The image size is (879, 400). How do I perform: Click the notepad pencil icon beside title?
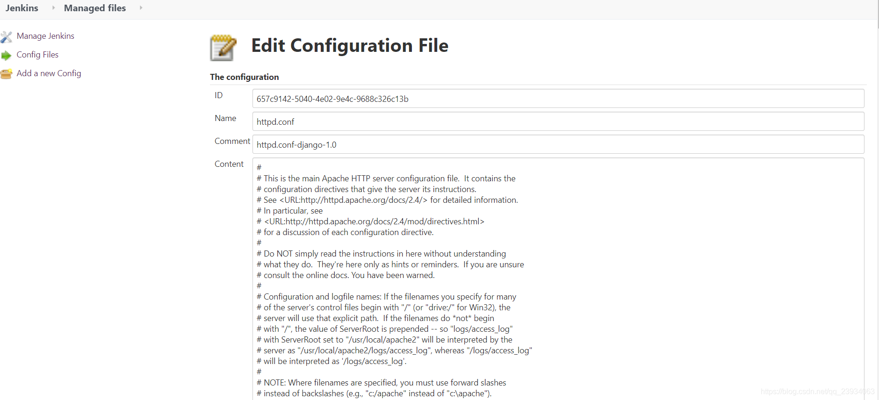(223, 48)
